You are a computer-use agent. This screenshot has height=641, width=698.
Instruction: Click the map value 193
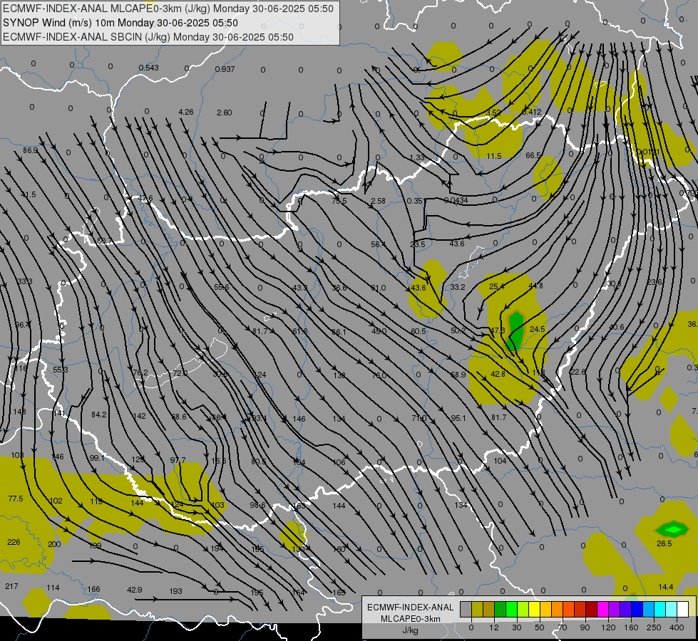(176, 591)
